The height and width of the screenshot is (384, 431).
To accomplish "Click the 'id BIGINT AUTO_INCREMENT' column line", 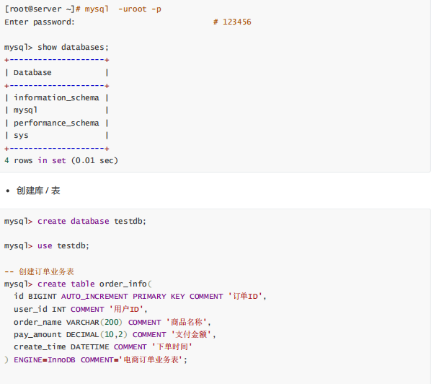I will 141,297.
